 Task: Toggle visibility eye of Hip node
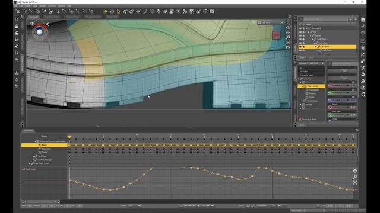point(300,32)
